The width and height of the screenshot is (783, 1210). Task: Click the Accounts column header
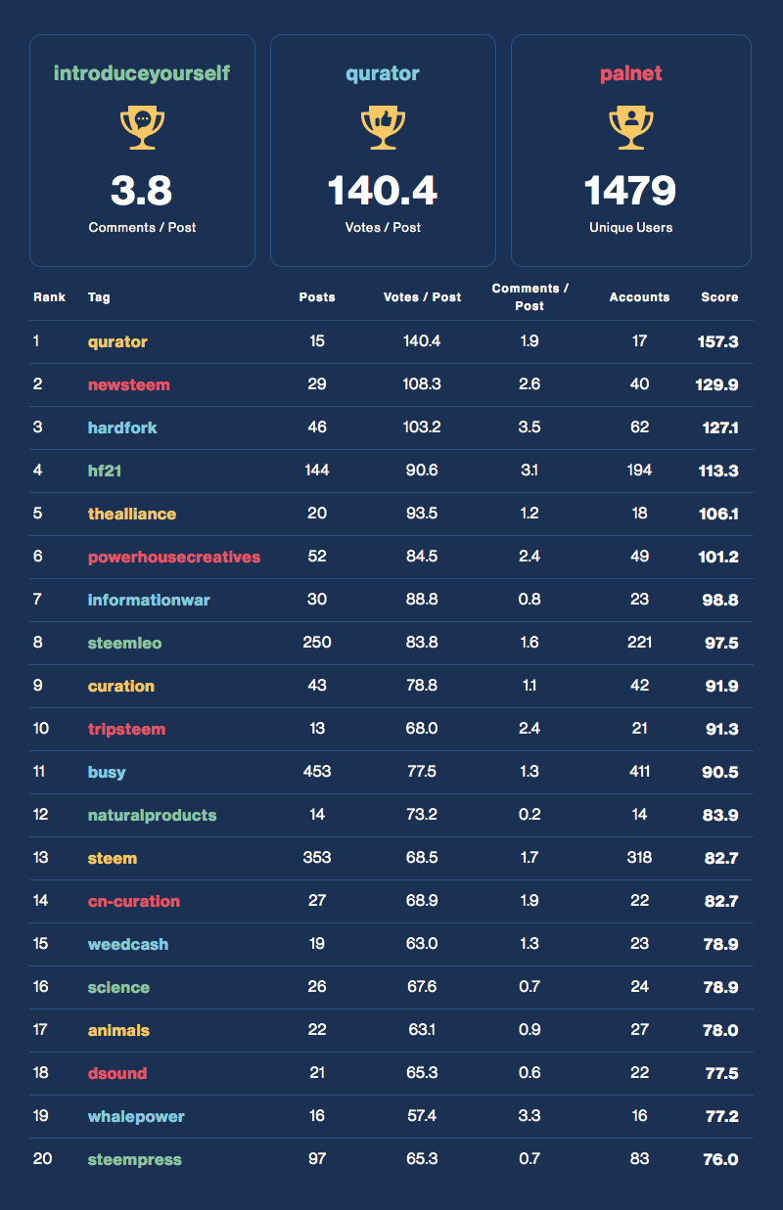[639, 296]
